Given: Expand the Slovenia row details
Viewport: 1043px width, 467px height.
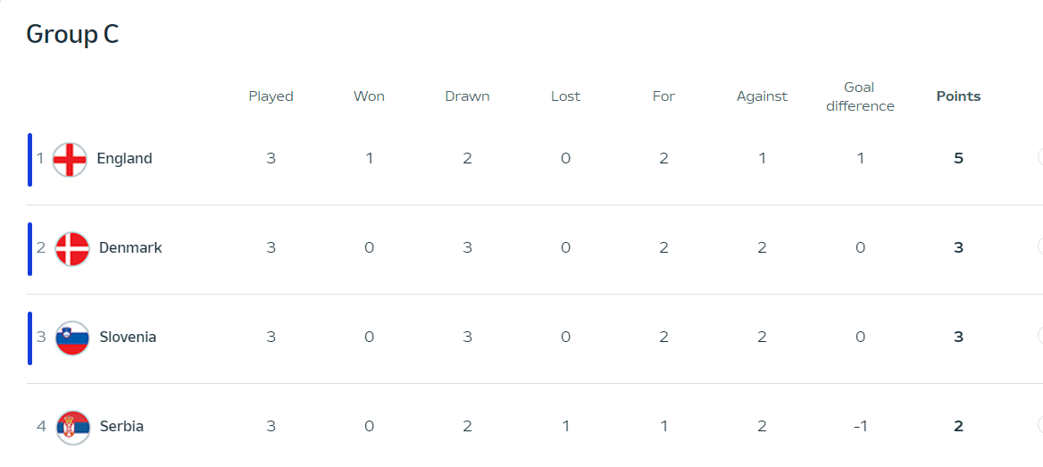Looking at the screenshot, I should pos(1039,336).
